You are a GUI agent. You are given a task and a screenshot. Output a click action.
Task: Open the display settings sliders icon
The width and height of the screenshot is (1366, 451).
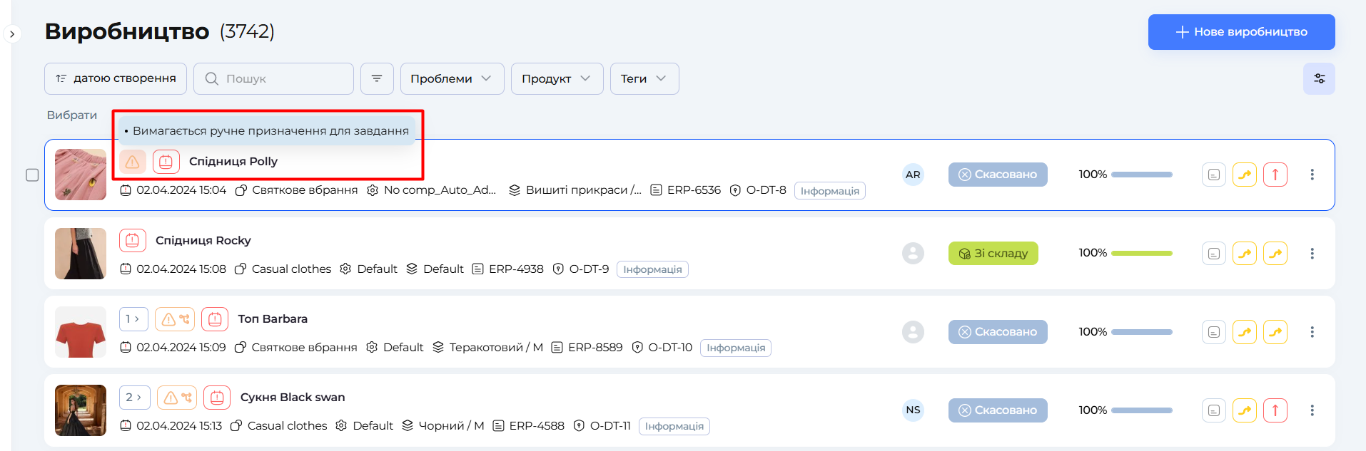pos(1319,78)
